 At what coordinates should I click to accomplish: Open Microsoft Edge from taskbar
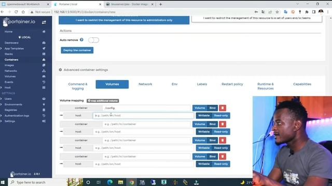pos(109,182)
